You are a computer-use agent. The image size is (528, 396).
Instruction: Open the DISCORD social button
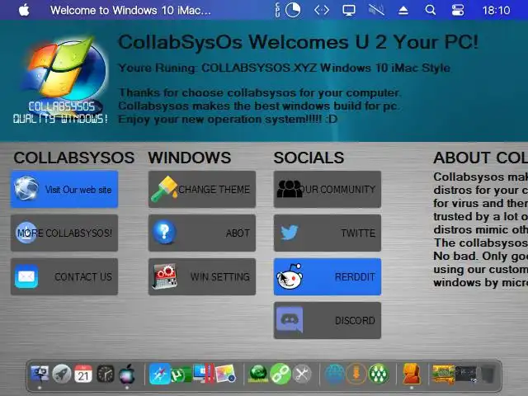(328, 321)
